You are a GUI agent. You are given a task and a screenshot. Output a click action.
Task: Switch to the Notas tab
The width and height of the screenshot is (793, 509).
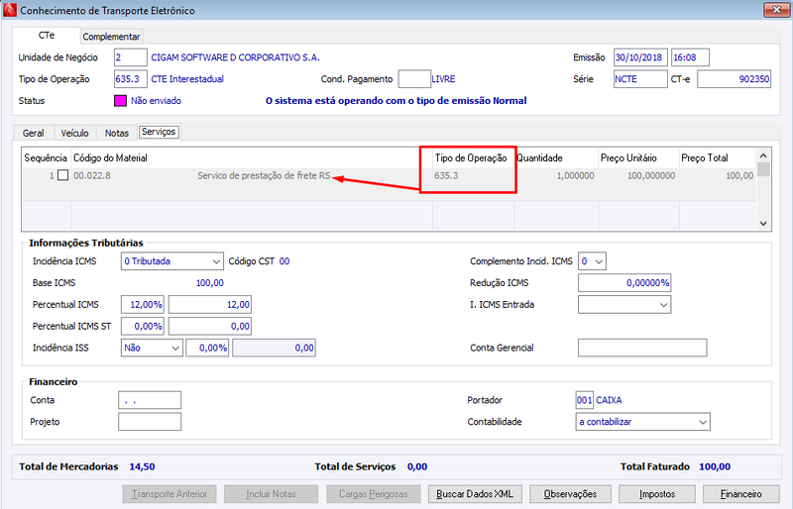(117, 133)
